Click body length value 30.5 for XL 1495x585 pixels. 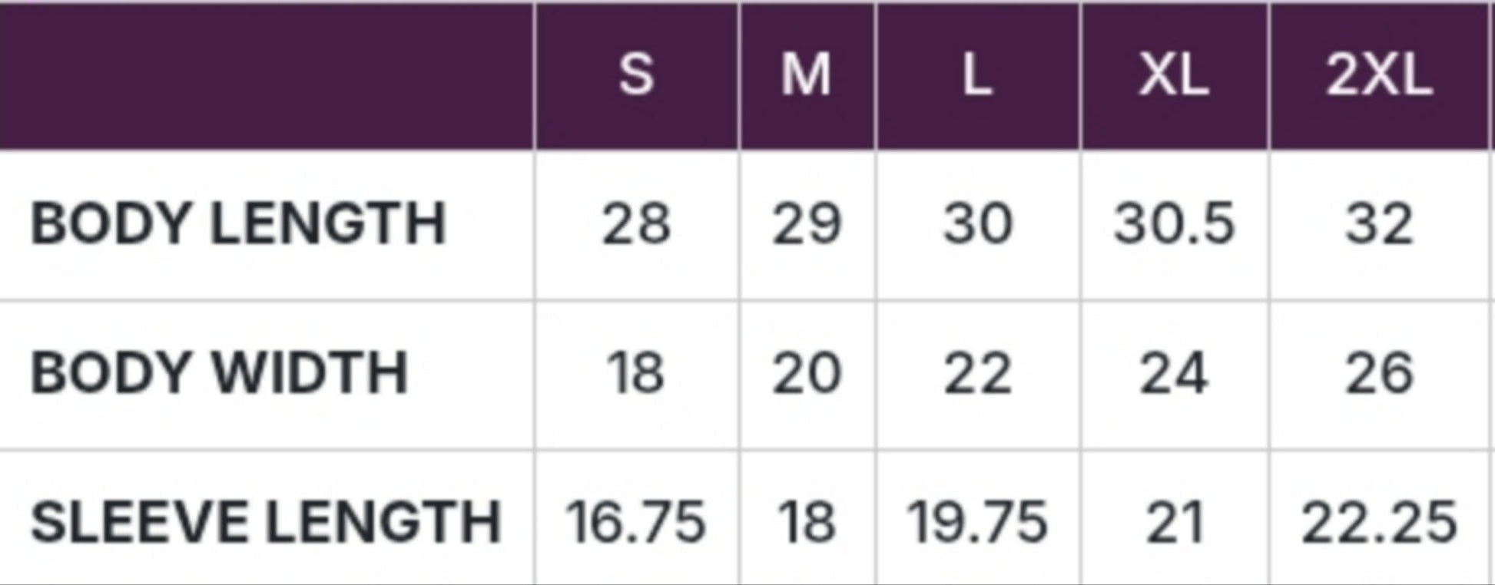pos(1173,224)
